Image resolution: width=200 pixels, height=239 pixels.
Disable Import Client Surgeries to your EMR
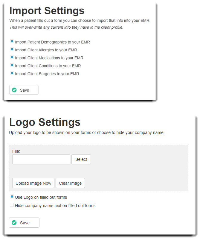coord(12,73)
